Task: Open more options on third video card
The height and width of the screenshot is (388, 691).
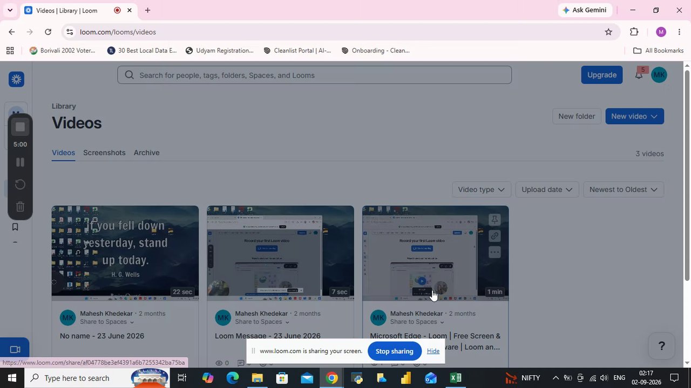Action: (494, 252)
